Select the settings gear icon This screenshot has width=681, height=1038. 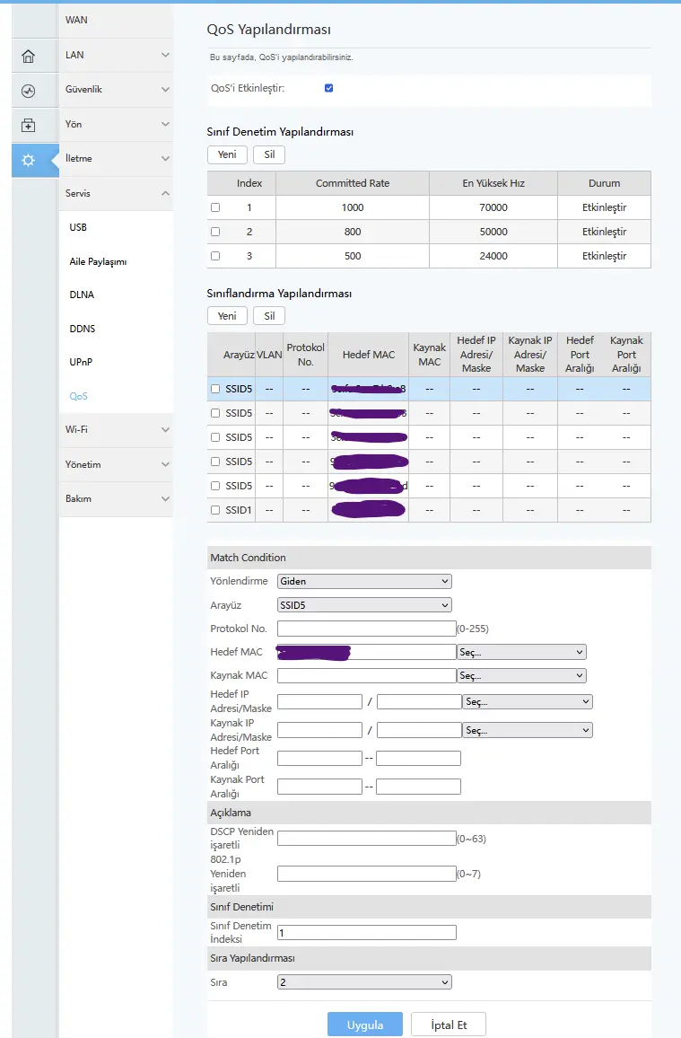pos(29,160)
